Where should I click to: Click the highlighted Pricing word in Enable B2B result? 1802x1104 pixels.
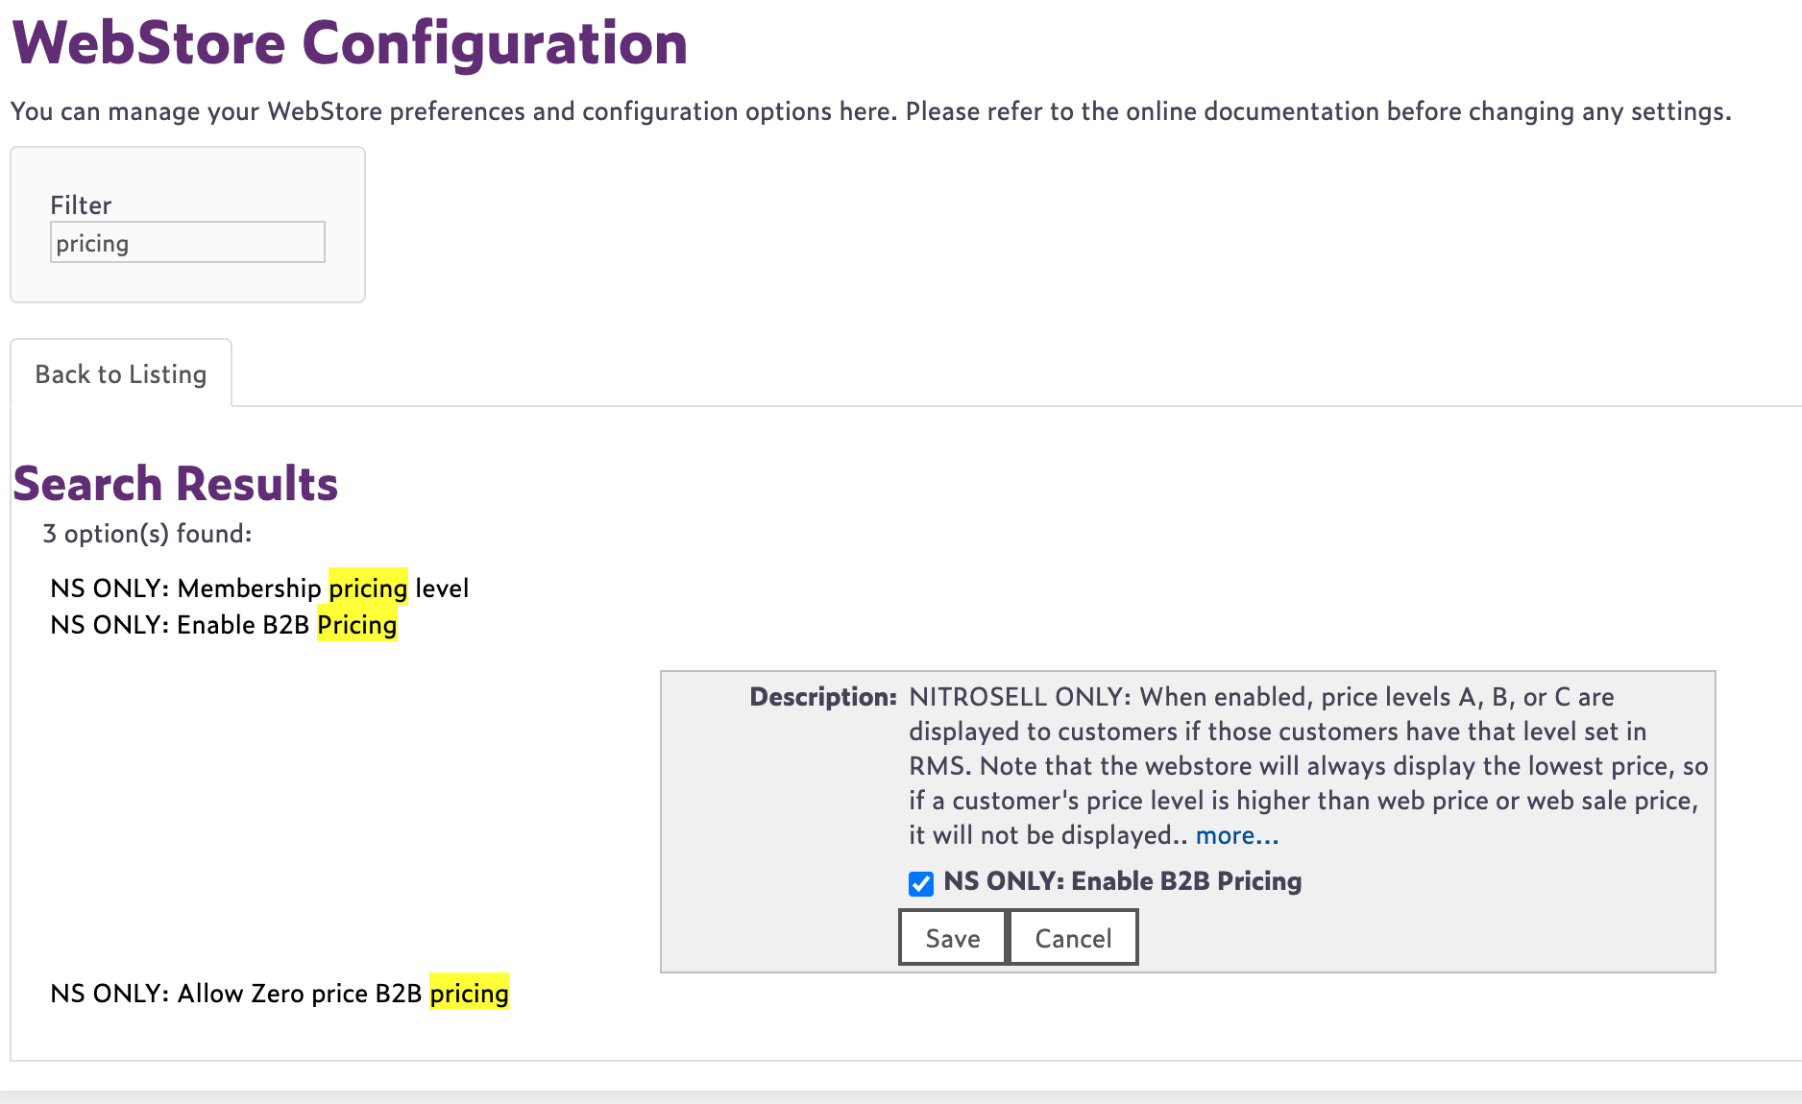pos(357,625)
